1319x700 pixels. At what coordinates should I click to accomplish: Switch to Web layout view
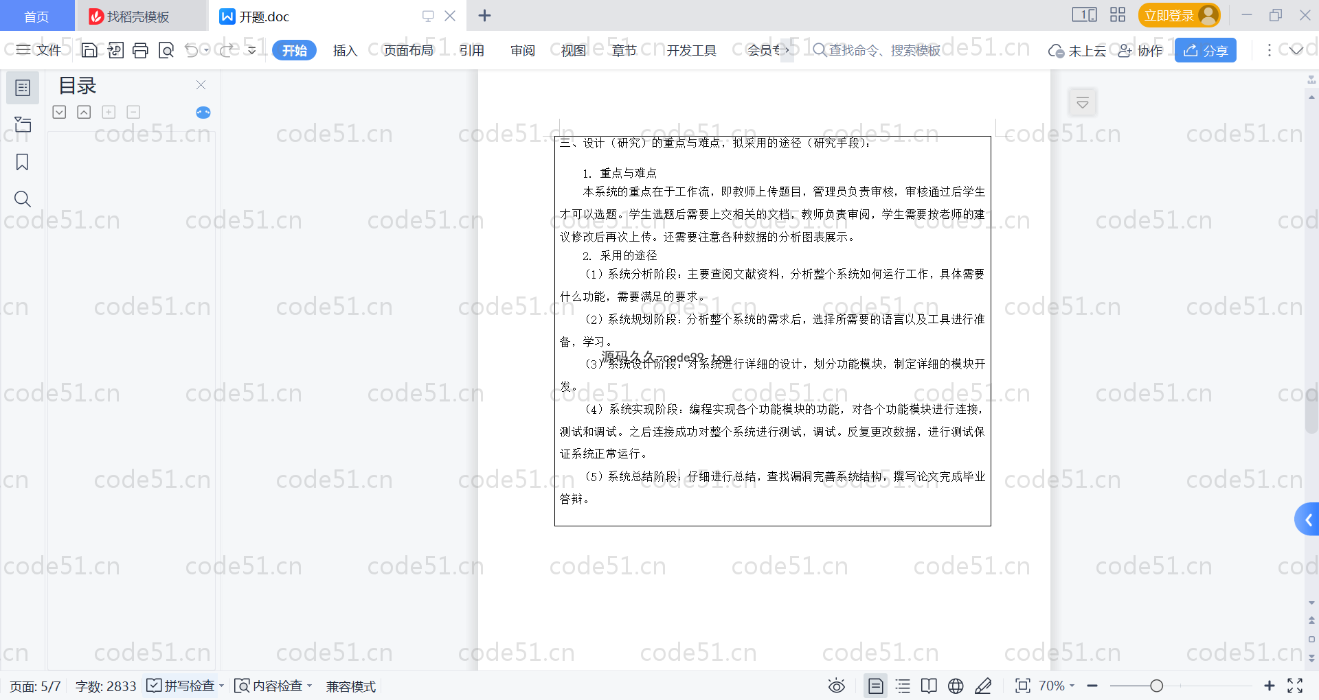[x=956, y=686]
